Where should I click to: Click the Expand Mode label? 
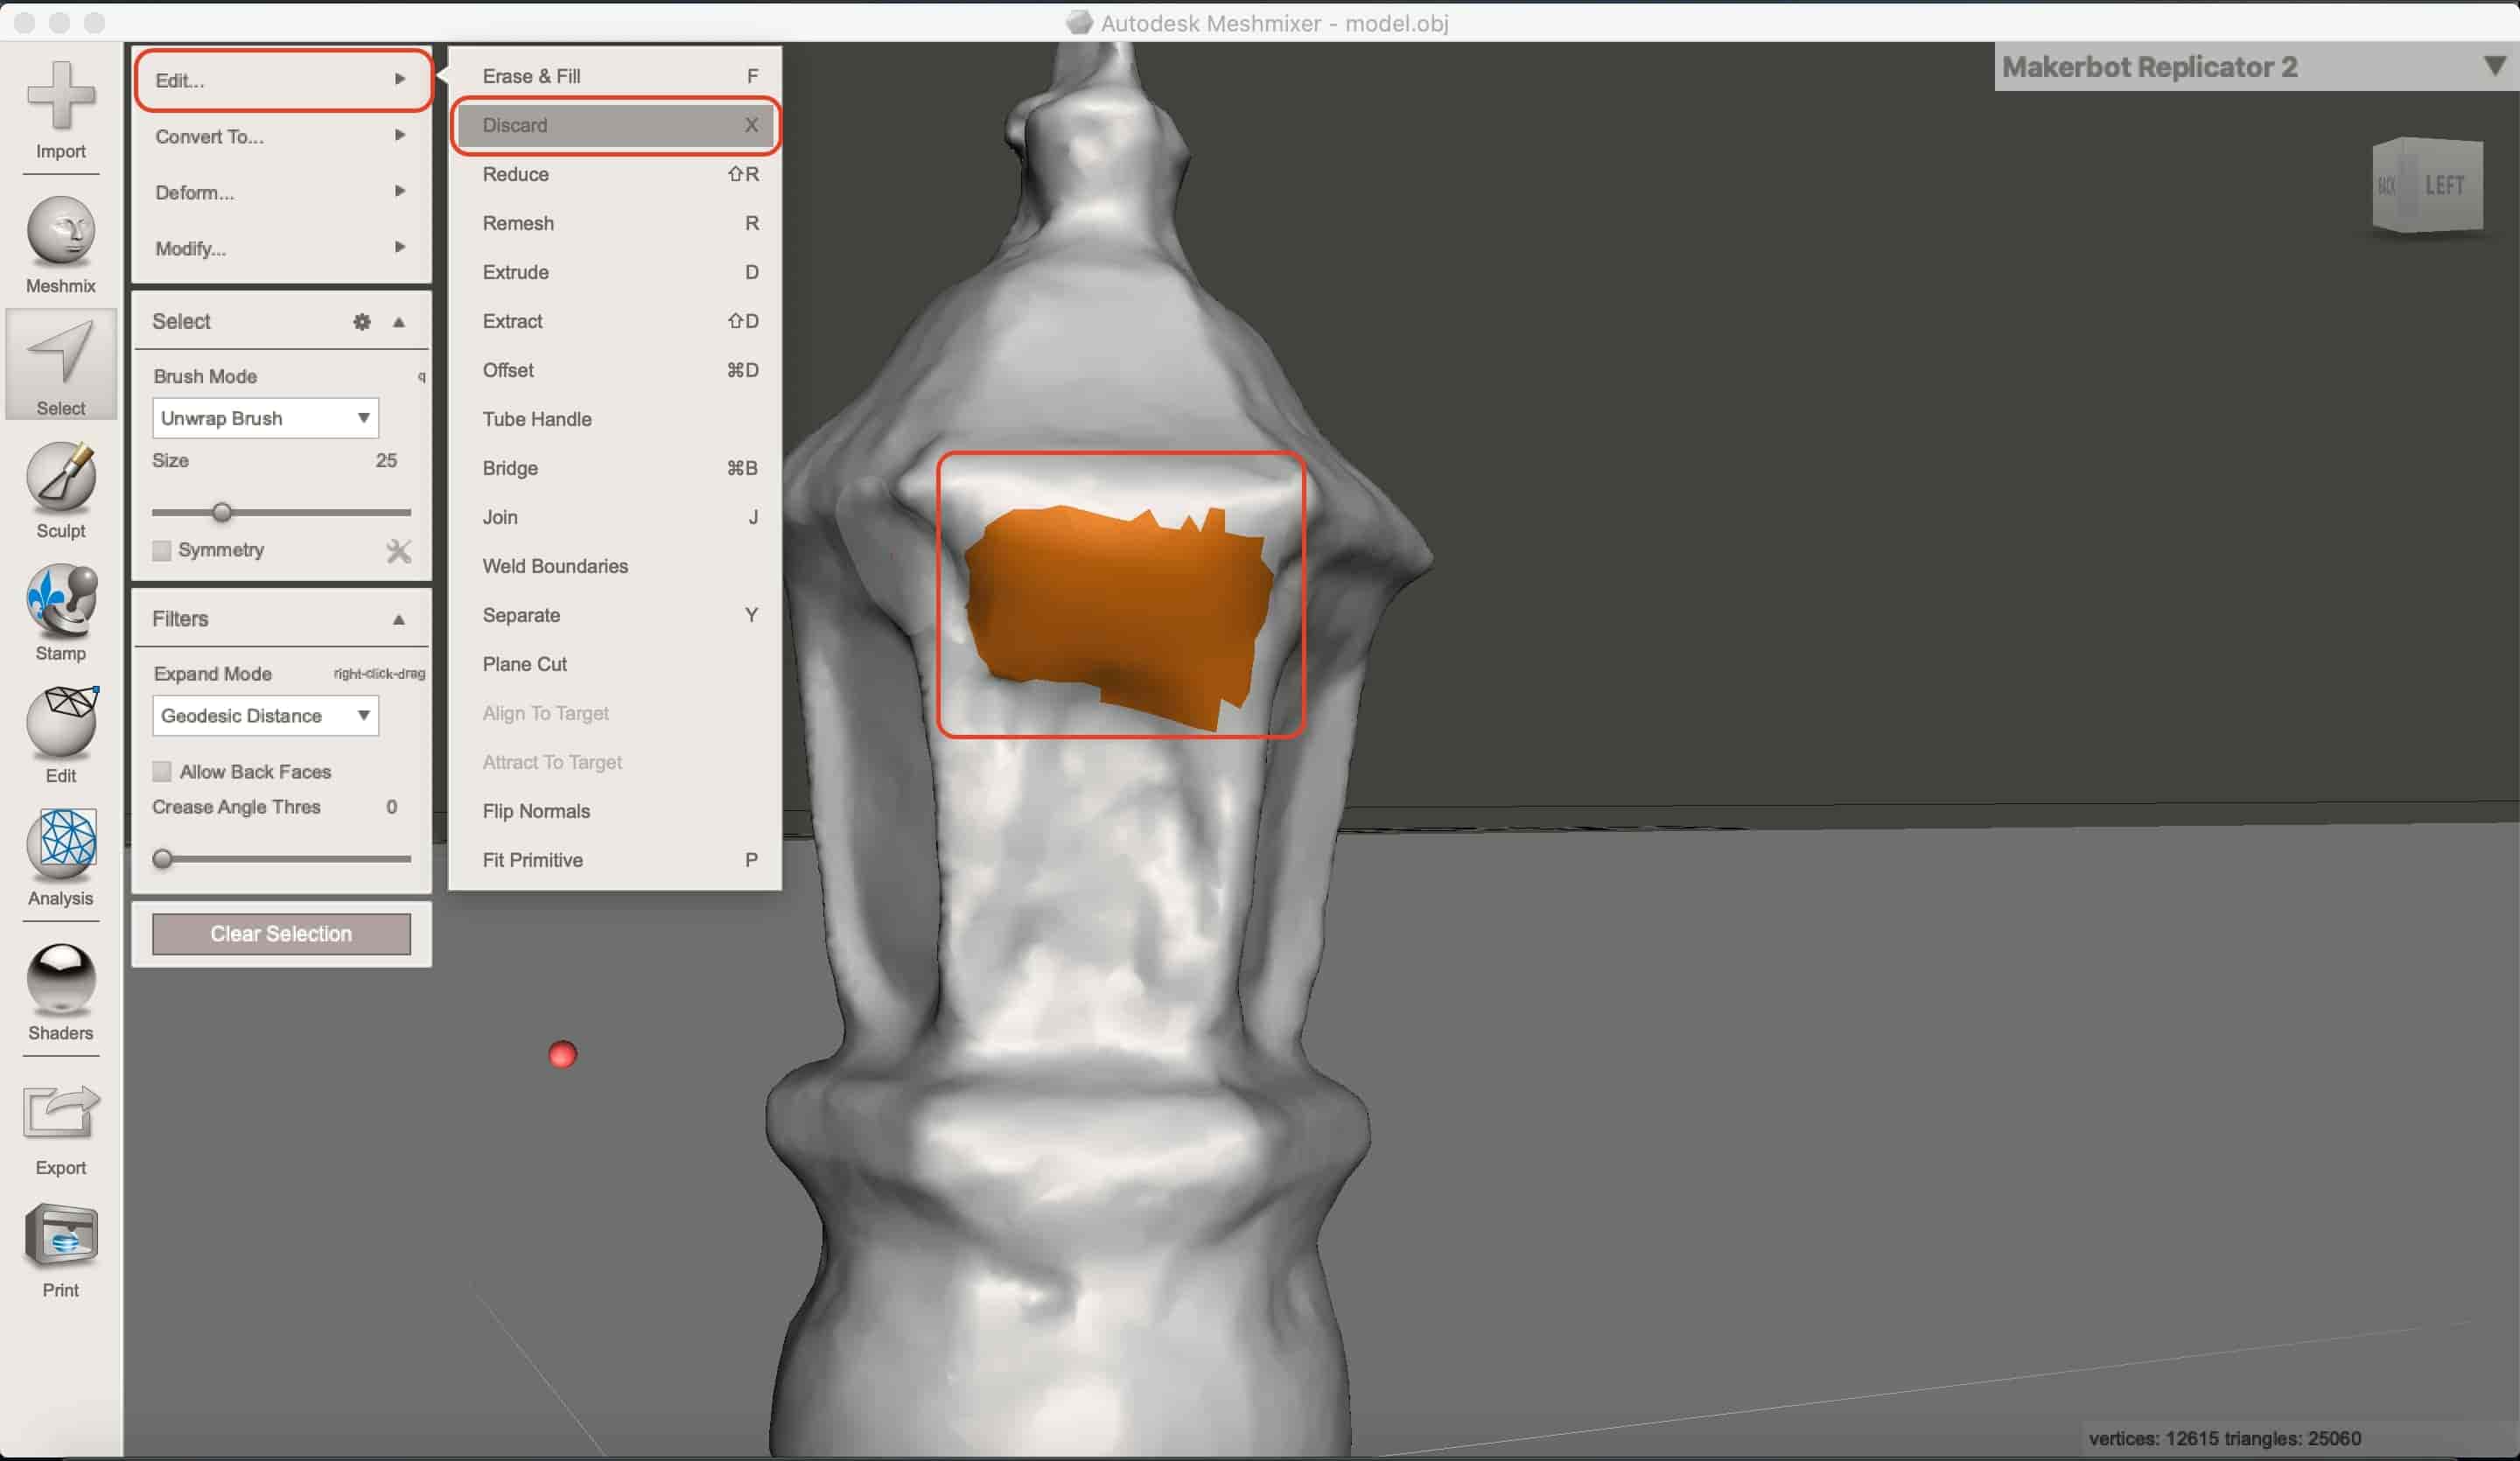213,674
